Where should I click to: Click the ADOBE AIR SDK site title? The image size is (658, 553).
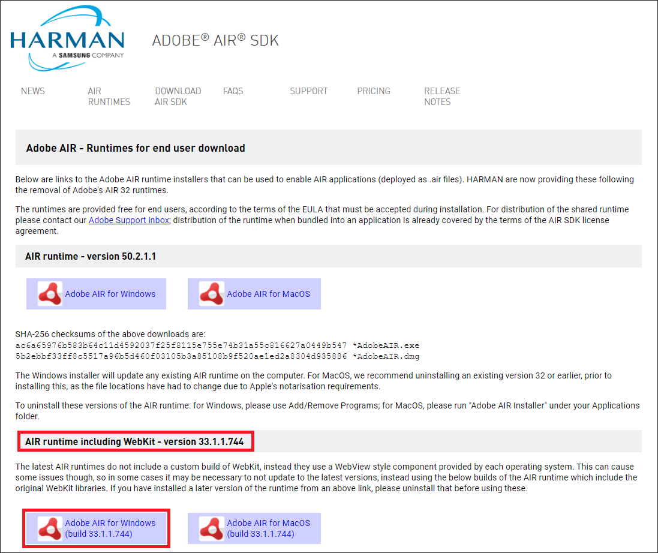coord(215,40)
